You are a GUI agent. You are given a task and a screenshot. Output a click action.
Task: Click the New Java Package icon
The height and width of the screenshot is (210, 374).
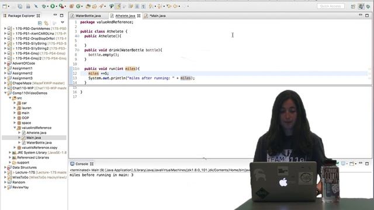coord(71,6)
